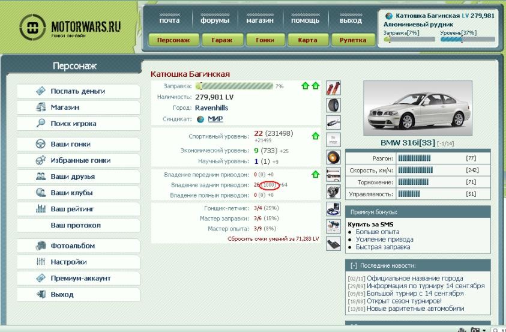506x332 pixels.
Task: Click the second green arrow on Заправка row
Action: [316, 86]
